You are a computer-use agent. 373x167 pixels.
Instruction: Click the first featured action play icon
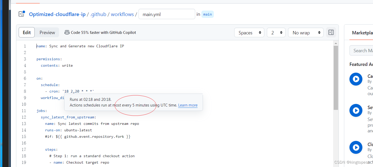pyautogui.click(x=356, y=79)
